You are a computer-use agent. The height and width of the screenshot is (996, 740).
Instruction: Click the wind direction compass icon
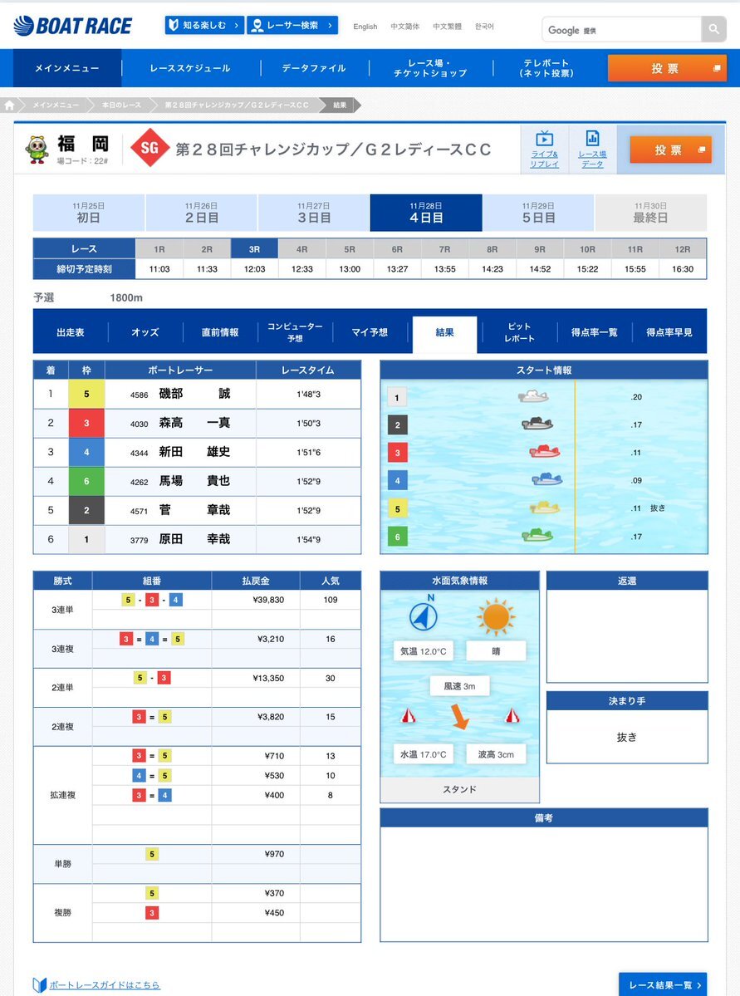tap(423, 616)
